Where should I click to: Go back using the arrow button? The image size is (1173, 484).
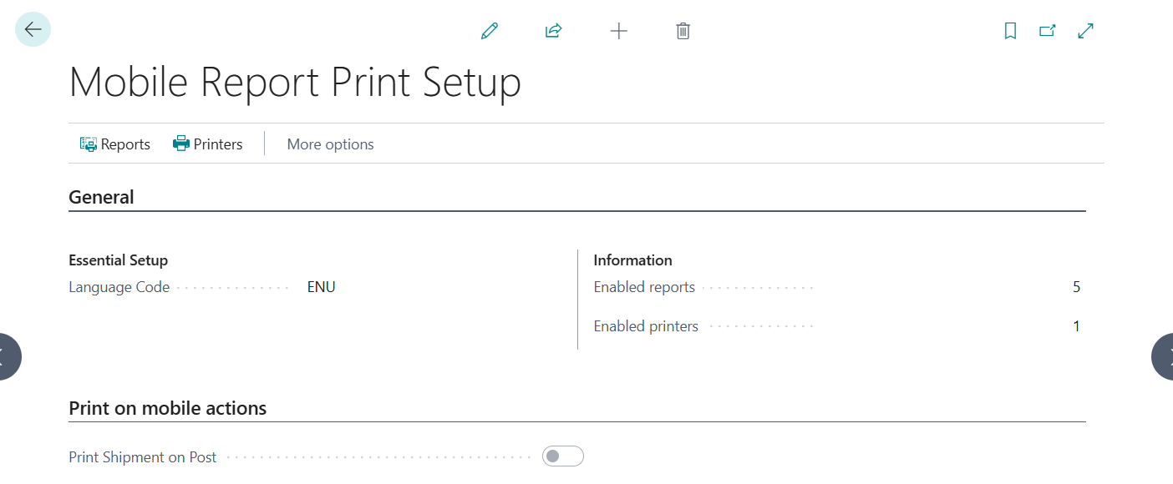(x=33, y=30)
